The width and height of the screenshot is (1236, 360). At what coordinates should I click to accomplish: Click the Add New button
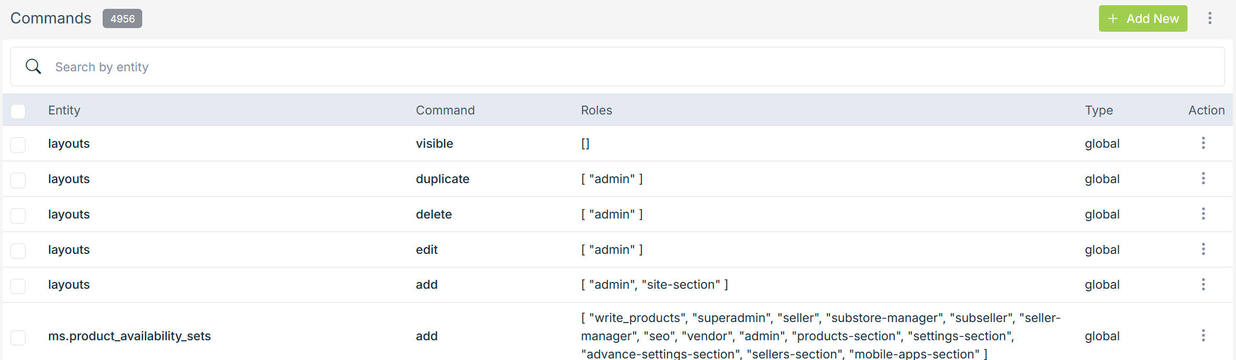(1143, 19)
